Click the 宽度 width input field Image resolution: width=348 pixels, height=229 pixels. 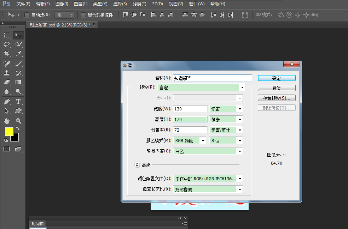pos(190,109)
